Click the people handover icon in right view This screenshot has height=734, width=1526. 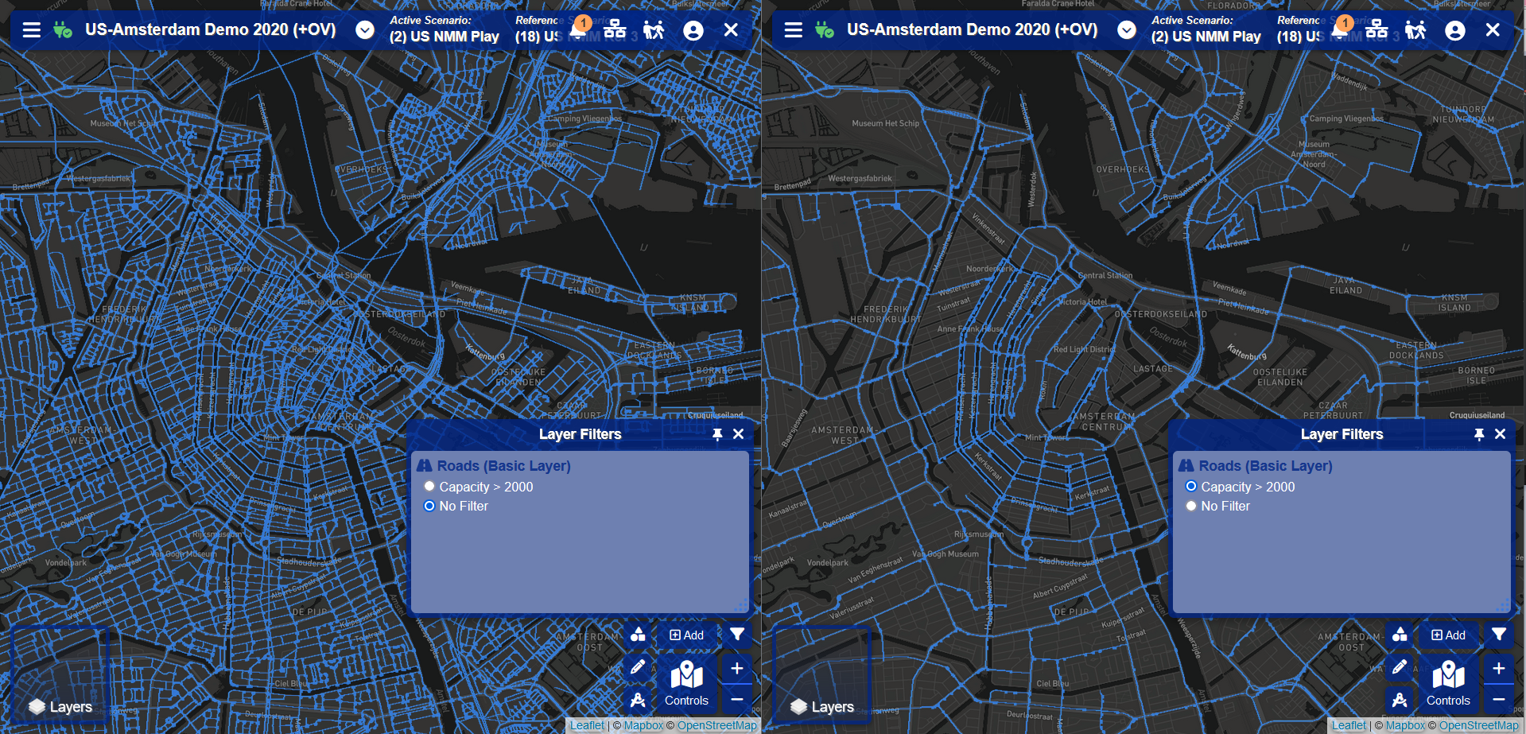pos(1415,30)
